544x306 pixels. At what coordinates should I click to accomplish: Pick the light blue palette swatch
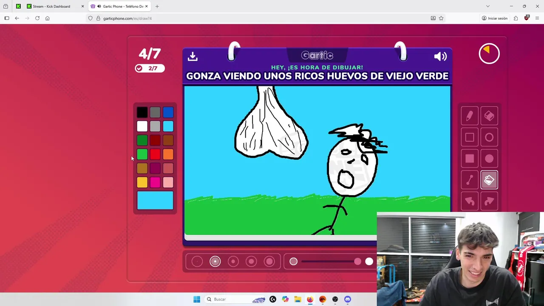click(x=168, y=126)
